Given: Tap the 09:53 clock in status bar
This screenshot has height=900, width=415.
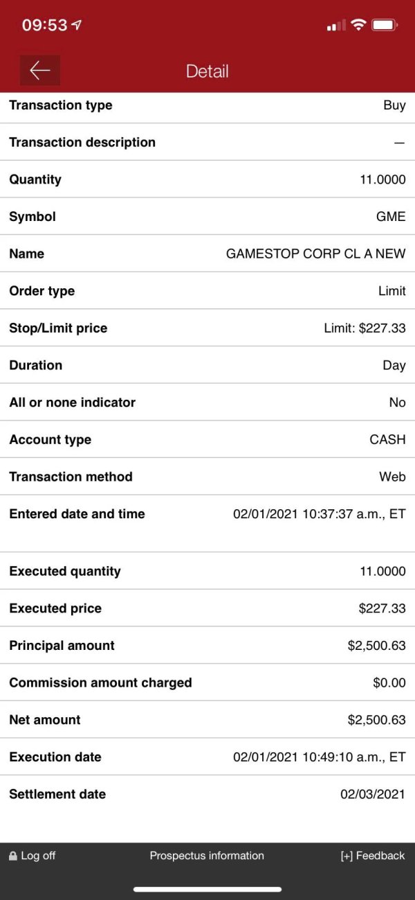Looking at the screenshot, I should click(44, 26).
